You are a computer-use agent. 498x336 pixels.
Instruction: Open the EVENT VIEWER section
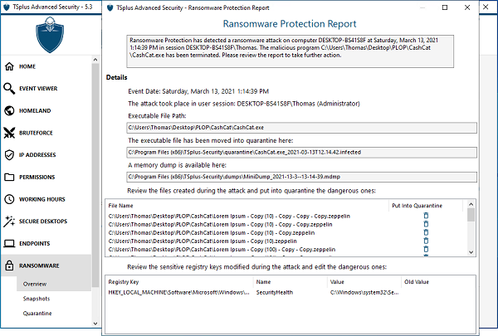(38, 89)
